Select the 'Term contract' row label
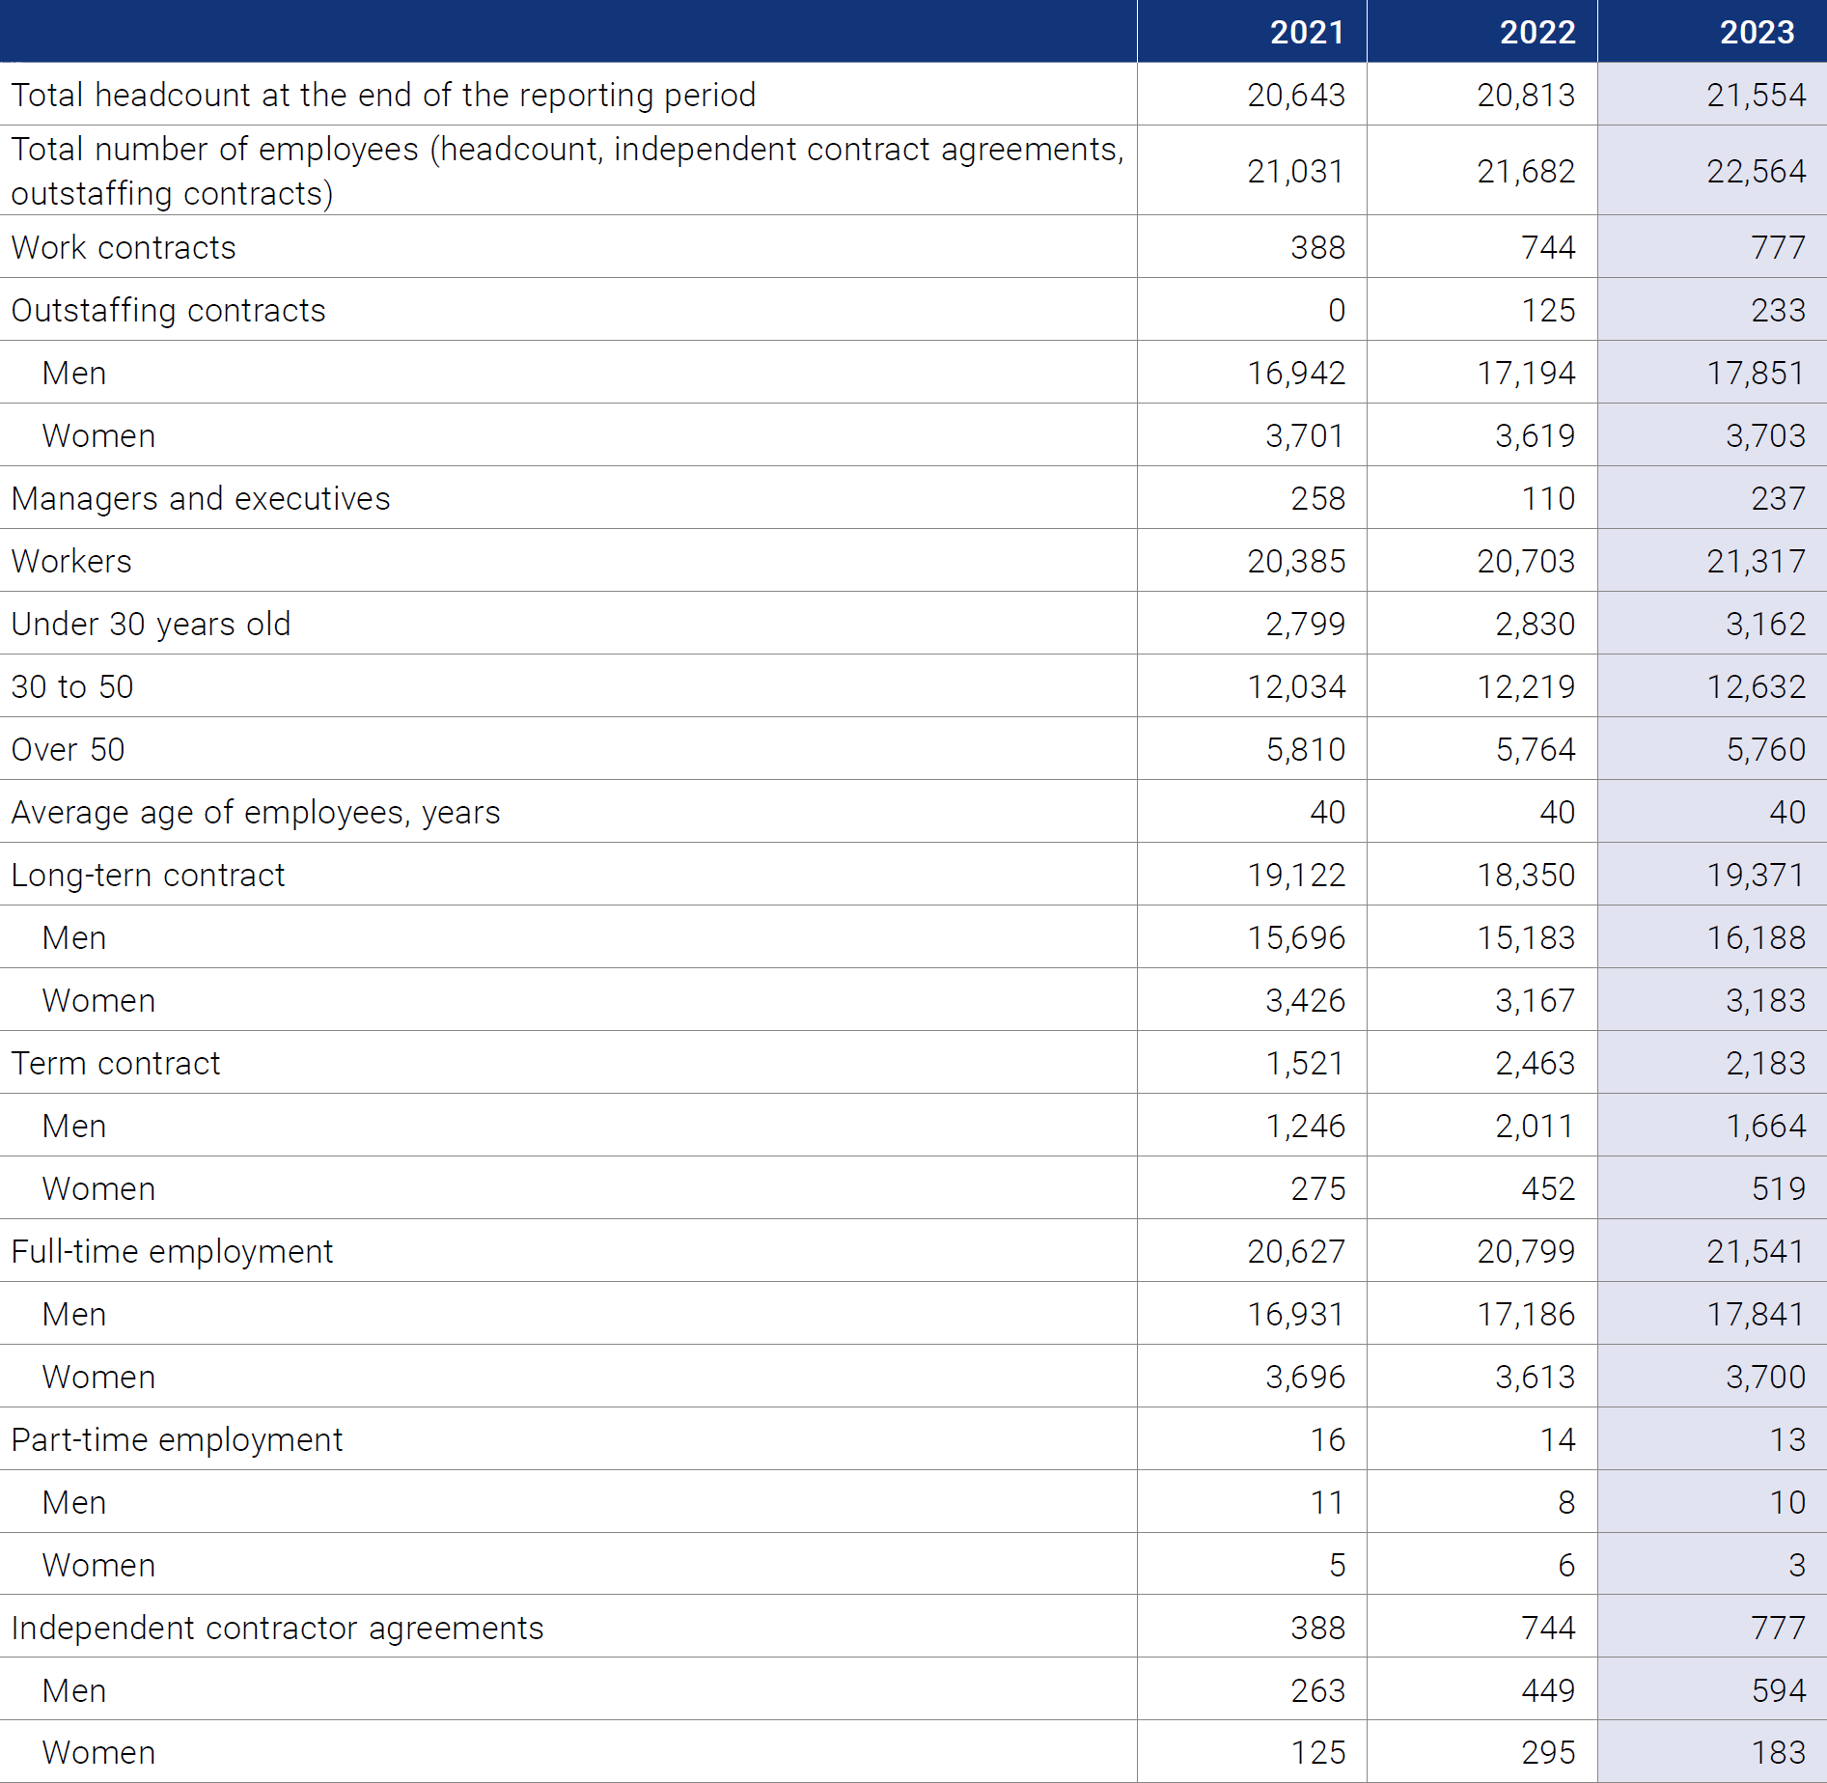Screen dimensions: 1827x1783 pos(116,1063)
